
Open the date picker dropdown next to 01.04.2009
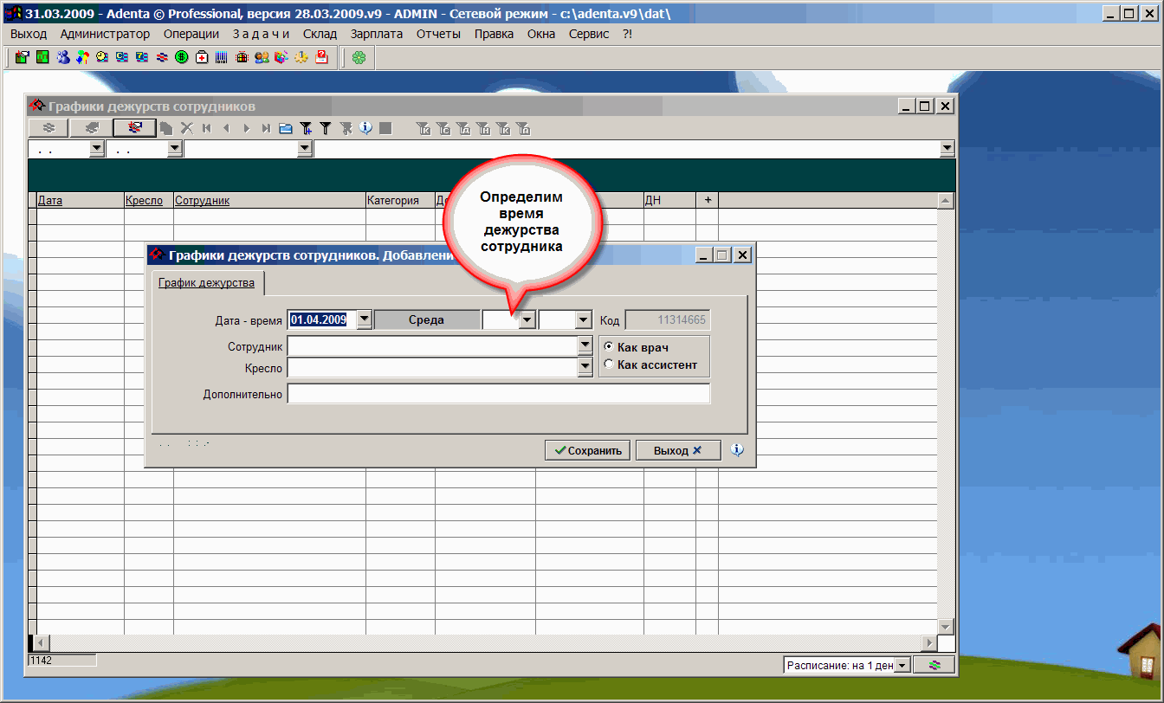[x=365, y=319]
